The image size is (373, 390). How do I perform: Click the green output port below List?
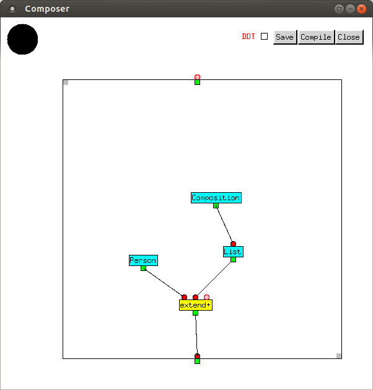coord(233,259)
